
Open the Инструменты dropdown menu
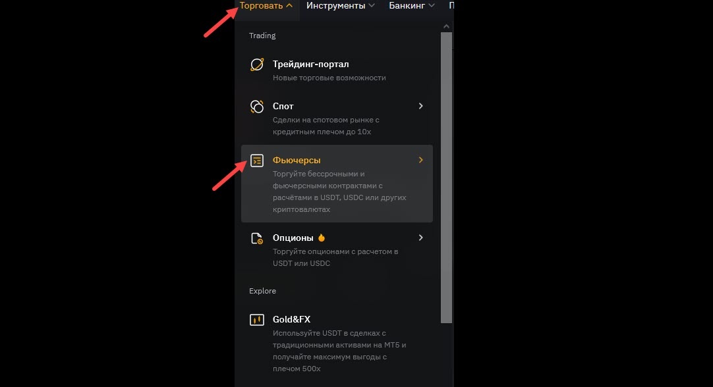(341, 5)
